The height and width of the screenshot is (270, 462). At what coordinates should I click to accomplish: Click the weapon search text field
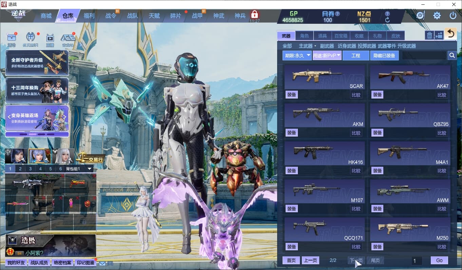coord(424,55)
